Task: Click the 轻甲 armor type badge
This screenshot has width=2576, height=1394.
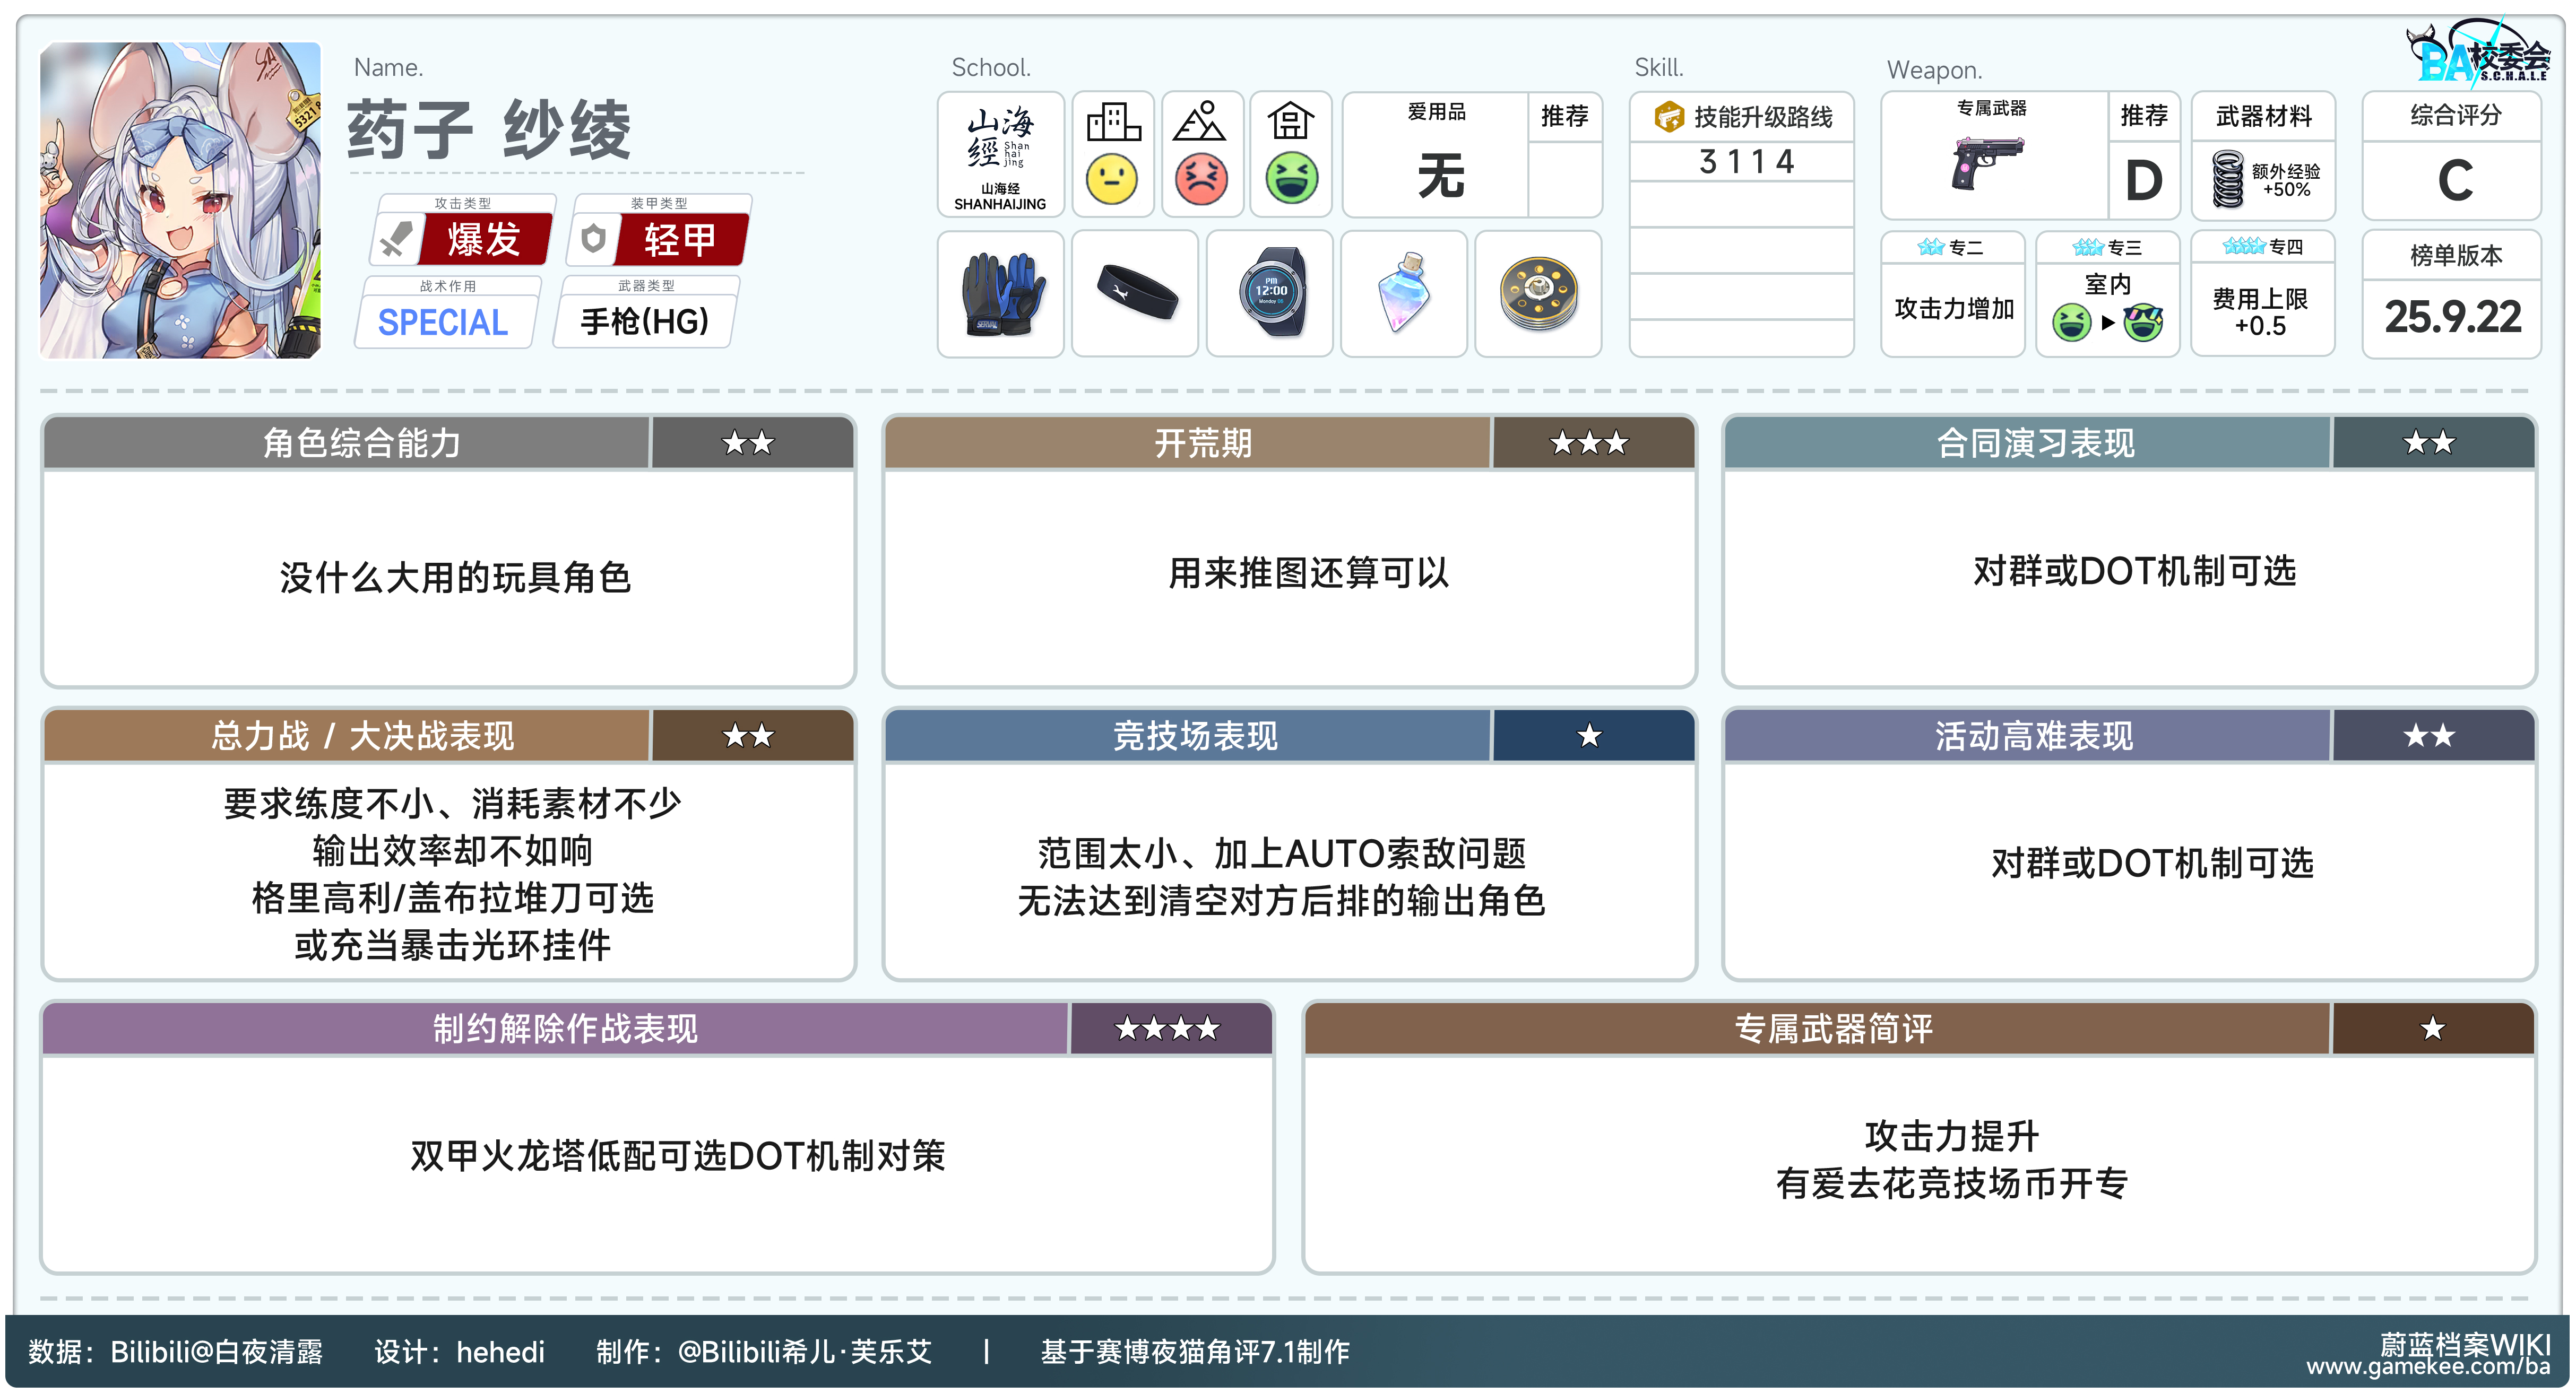Action: (x=680, y=240)
